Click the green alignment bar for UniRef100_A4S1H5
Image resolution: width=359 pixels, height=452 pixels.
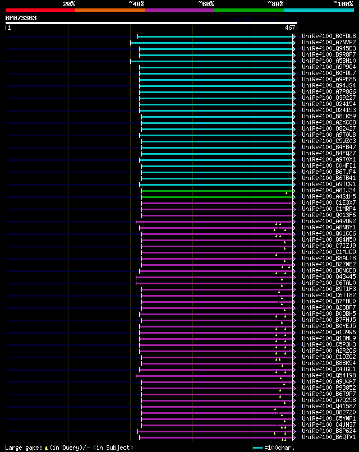pos(217,197)
